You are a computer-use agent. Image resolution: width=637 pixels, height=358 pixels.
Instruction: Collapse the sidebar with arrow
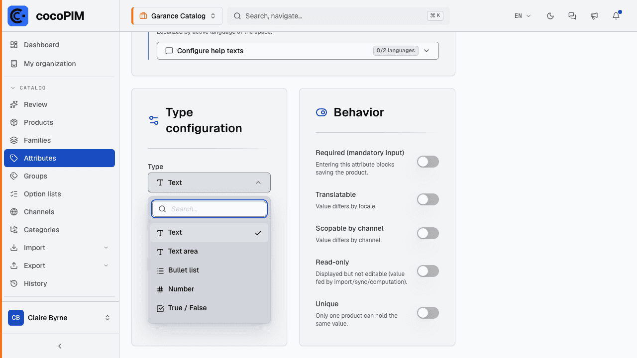(60, 346)
